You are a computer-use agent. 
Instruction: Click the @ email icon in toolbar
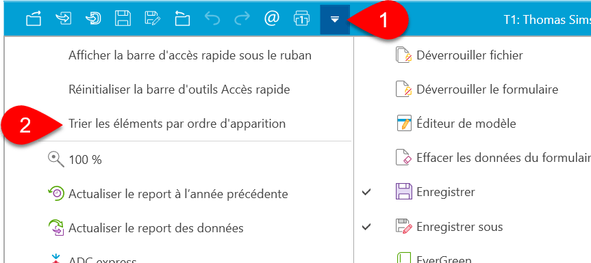(272, 18)
